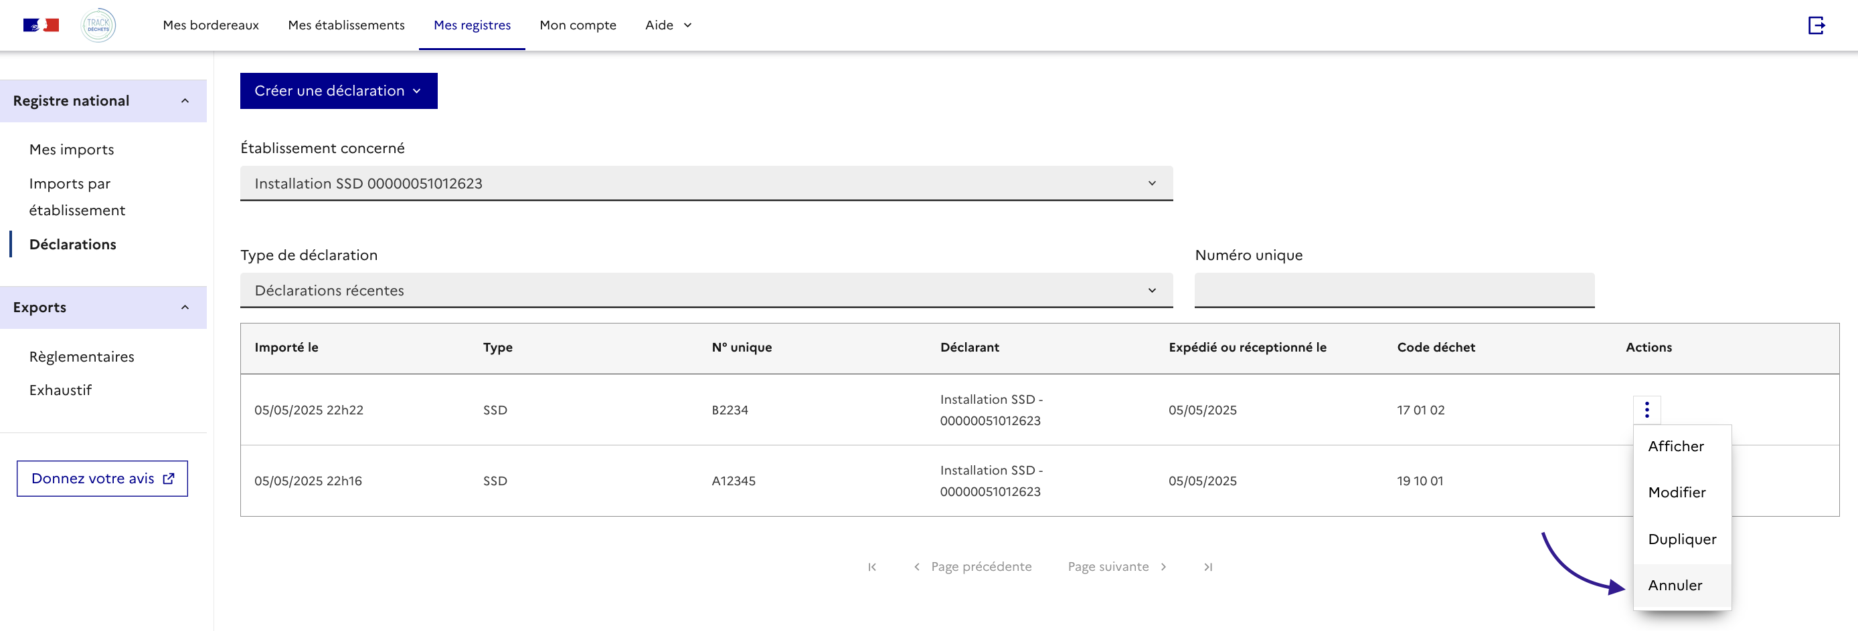This screenshot has height=631, width=1858.
Task: Choose Dupliquer from the actions menu
Action: tap(1681, 539)
